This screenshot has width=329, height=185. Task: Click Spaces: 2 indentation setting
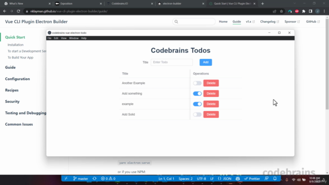coord(186,179)
